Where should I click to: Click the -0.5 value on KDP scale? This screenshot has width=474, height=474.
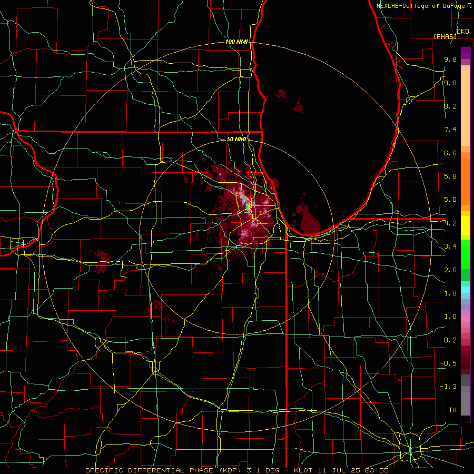coord(448,363)
